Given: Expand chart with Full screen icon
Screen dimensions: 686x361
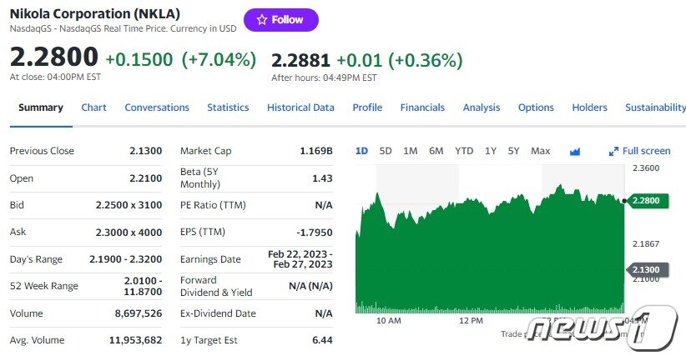Looking at the screenshot, I should point(639,151).
